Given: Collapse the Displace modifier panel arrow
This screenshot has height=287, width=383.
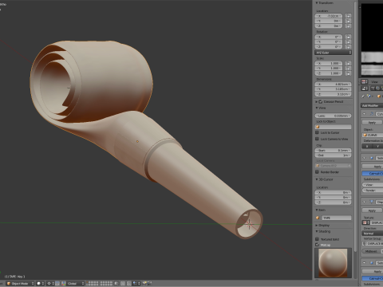Looking at the screenshot, I should (365, 202).
